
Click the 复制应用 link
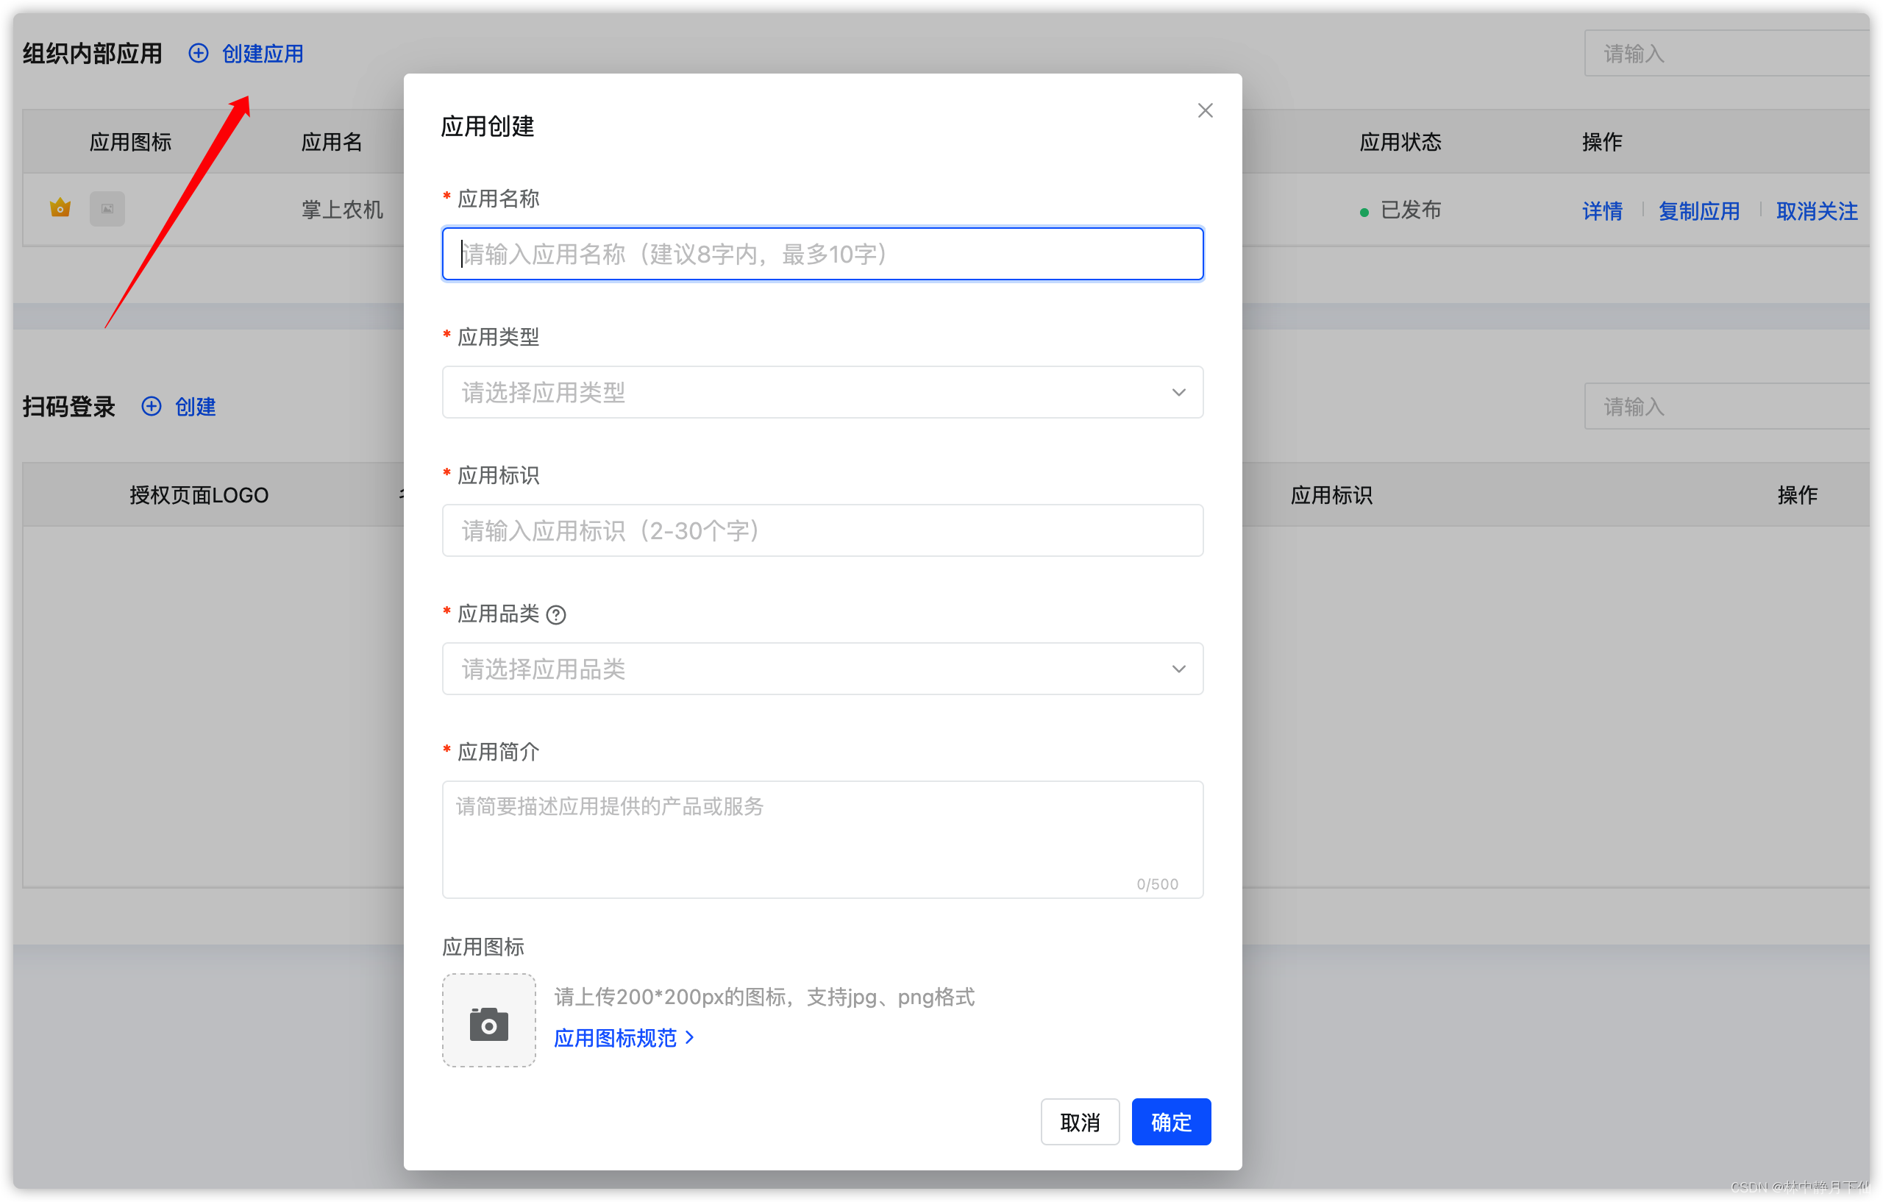(x=1698, y=211)
